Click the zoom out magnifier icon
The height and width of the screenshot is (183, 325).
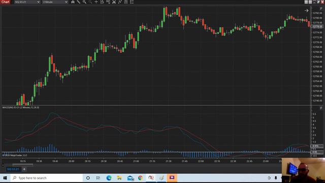pyautogui.click(x=90, y=2)
